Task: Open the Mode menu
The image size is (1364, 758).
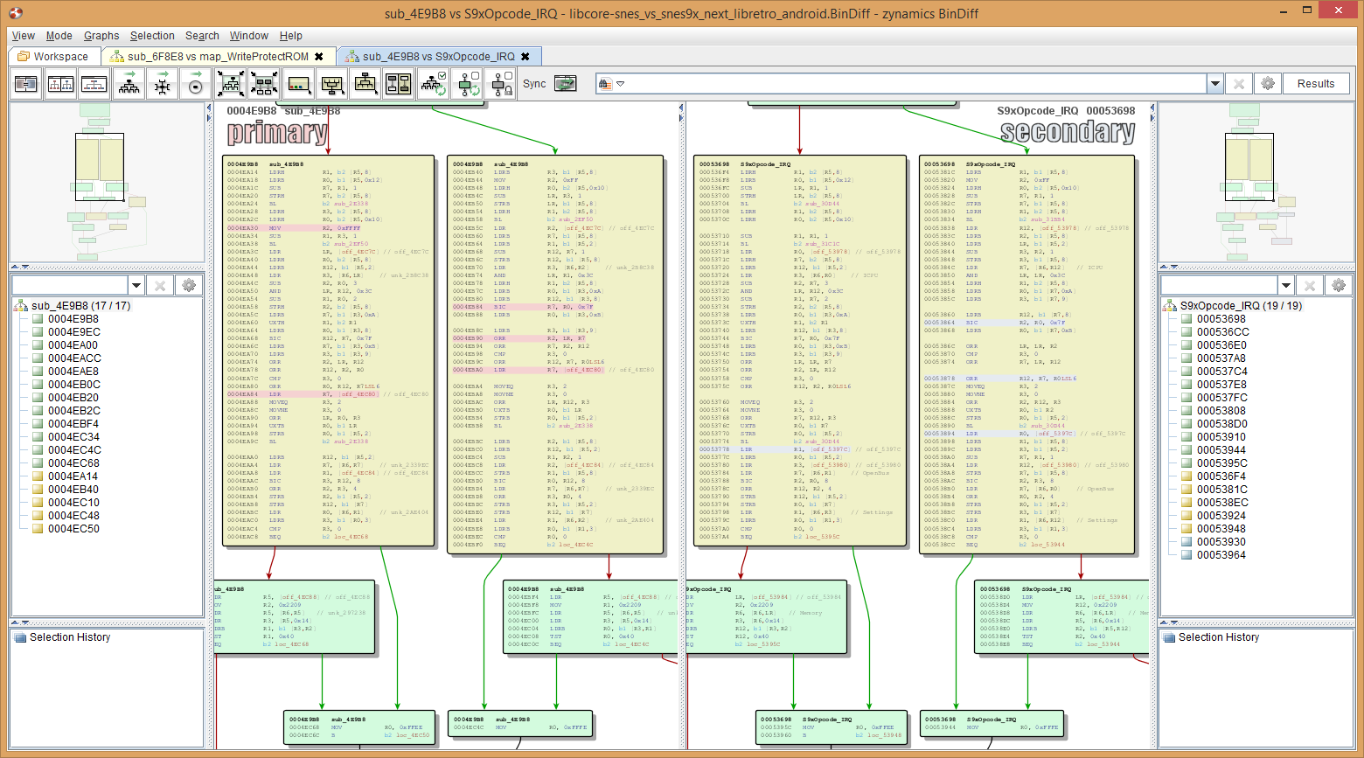Action: pos(59,36)
